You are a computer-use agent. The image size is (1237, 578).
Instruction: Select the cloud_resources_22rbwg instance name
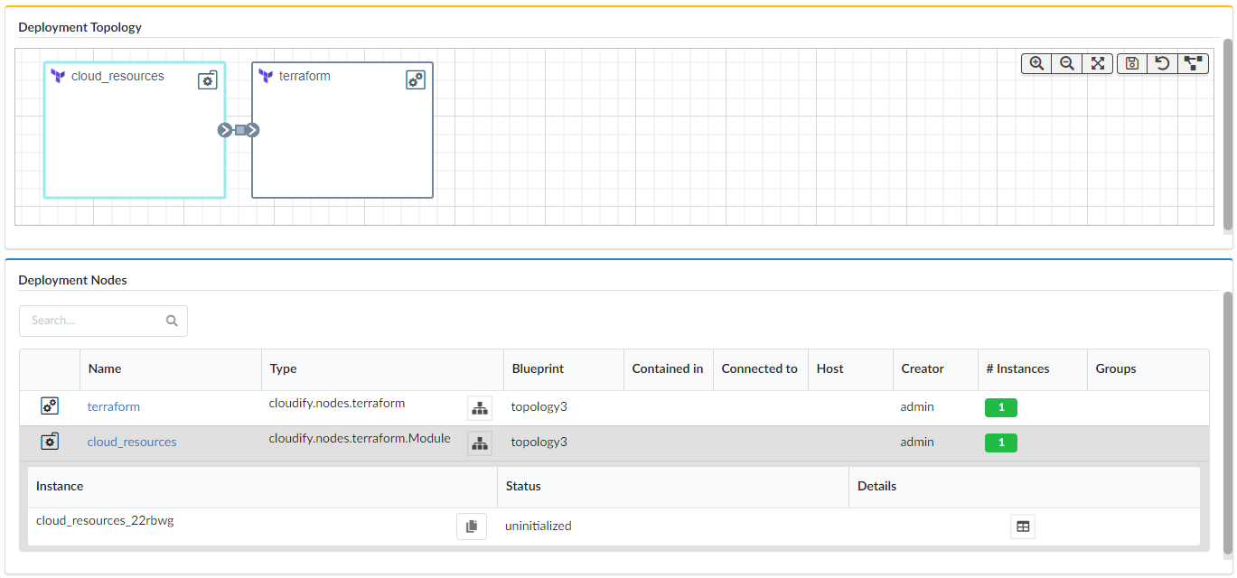coord(105,520)
